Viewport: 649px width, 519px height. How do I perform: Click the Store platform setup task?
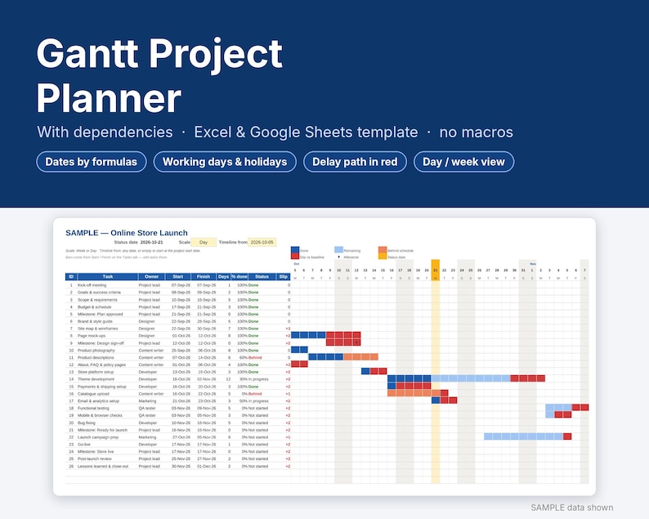[x=96, y=372]
